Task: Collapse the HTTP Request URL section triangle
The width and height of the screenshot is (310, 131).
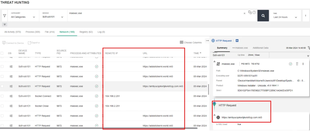Action: [214, 115]
